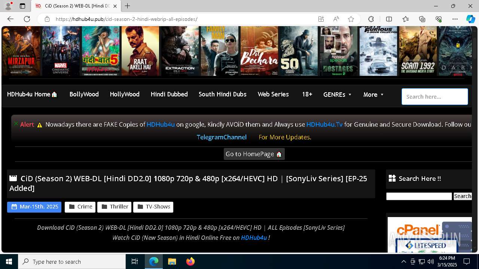Open Hindi Dubbed category
This screenshot has width=479, height=269.
pos(169,95)
